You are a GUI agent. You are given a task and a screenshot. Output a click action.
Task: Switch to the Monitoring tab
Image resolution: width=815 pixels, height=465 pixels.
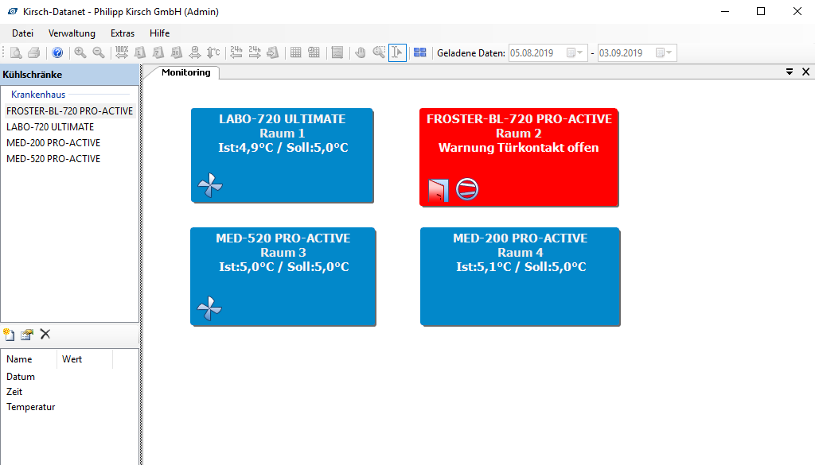click(185, 72)
